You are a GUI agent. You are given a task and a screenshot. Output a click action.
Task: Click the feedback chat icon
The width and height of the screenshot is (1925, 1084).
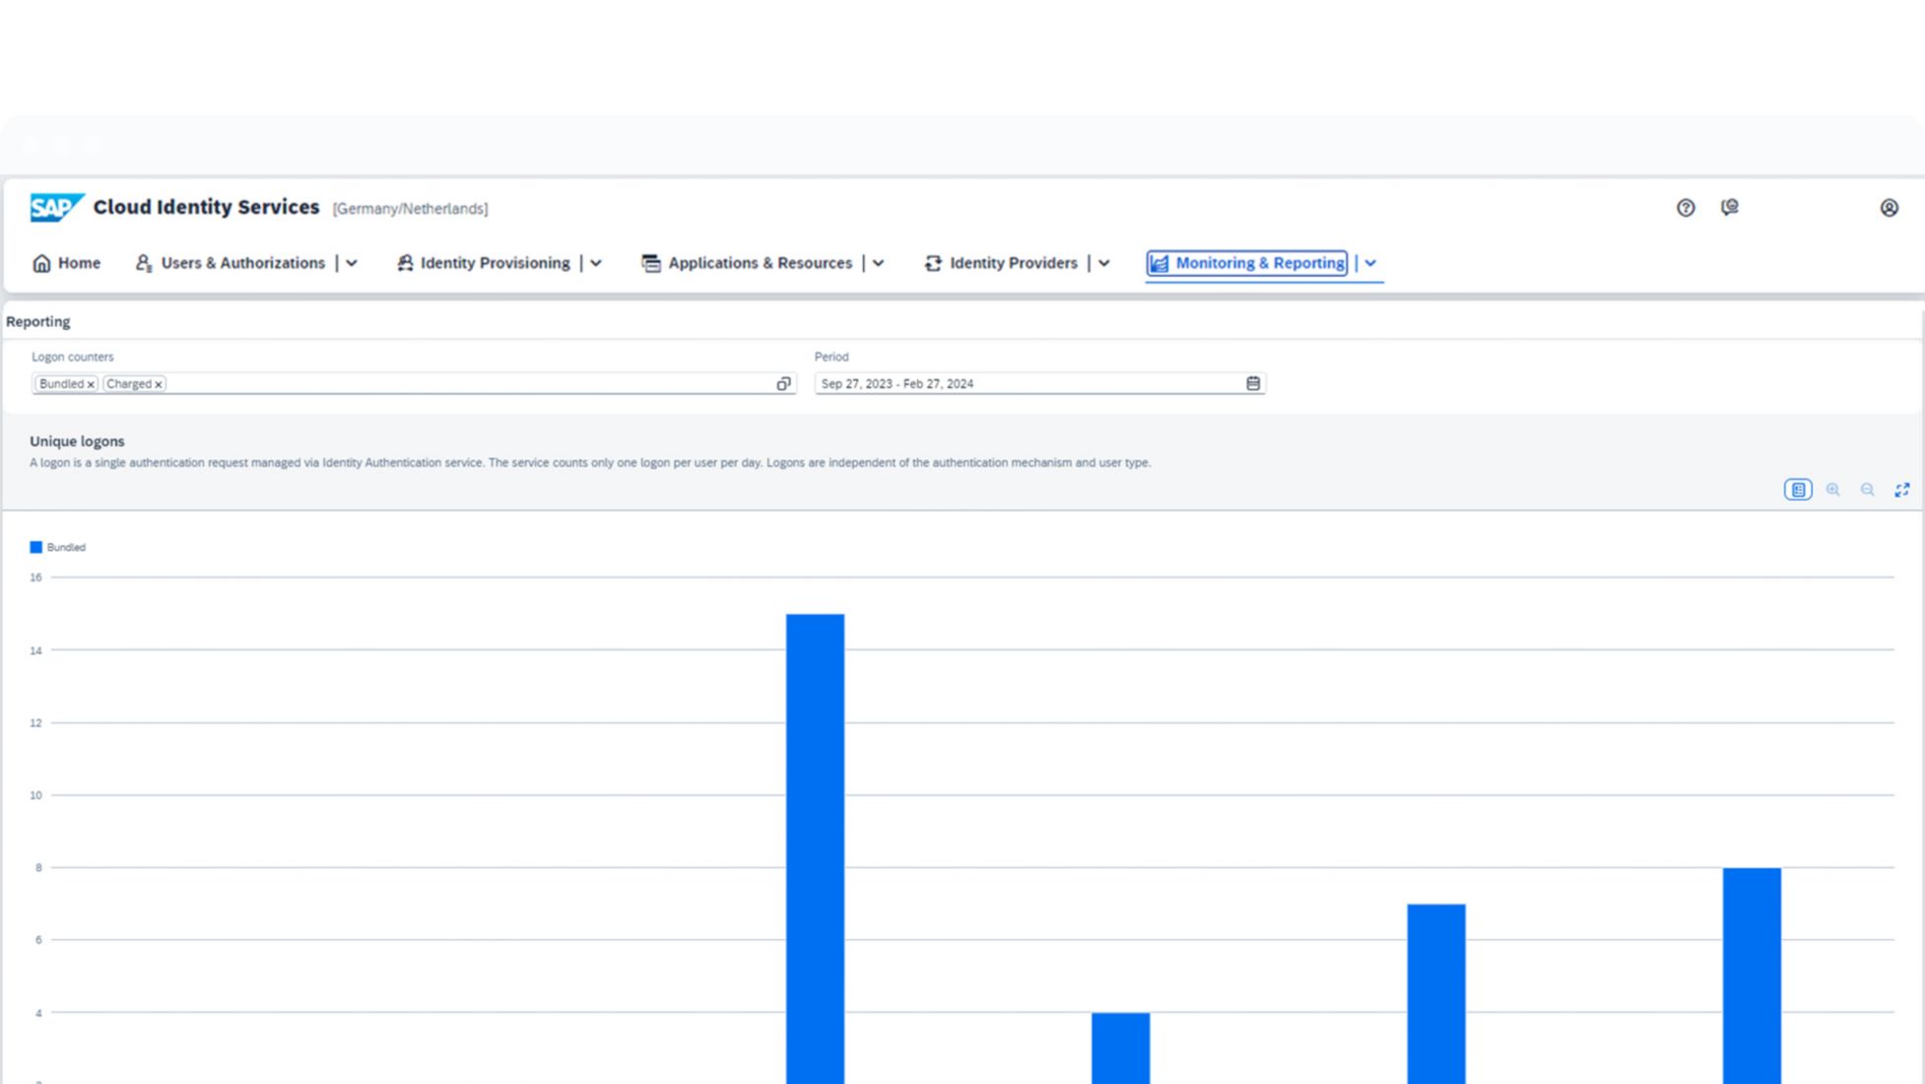(1730, 207)
